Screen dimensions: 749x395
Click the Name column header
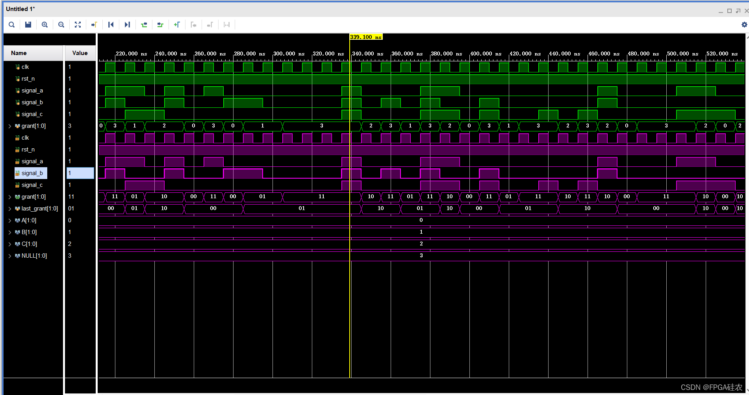(x=33, y=53)
